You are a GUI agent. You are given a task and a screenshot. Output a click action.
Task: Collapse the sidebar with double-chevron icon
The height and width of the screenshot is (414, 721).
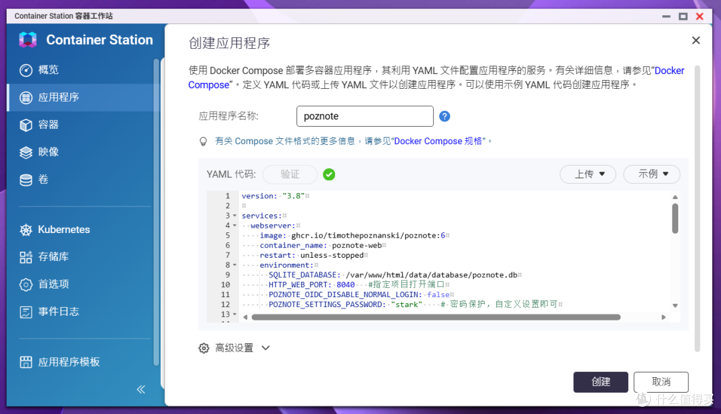tap(141, 389)
